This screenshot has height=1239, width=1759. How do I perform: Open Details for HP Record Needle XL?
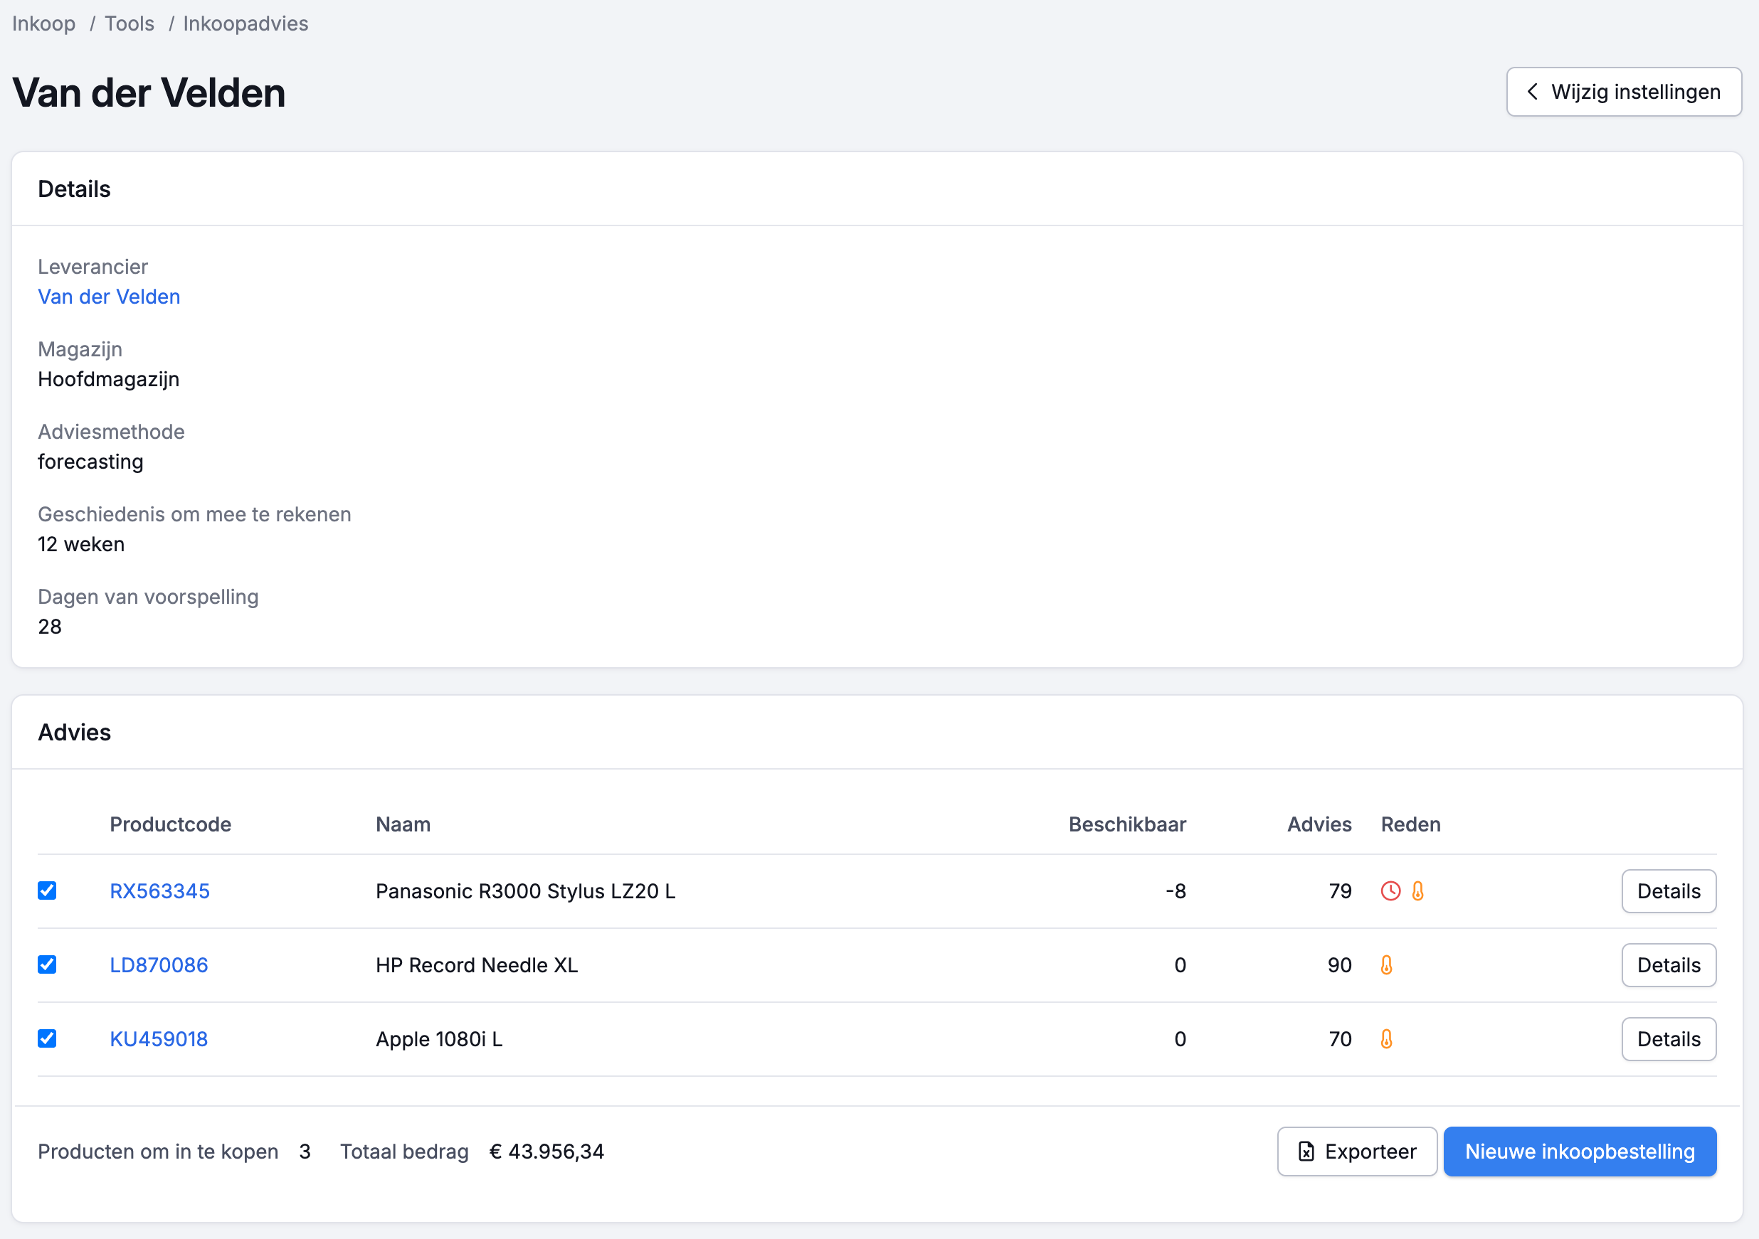pyautogui.click(x=1669, y=966)
